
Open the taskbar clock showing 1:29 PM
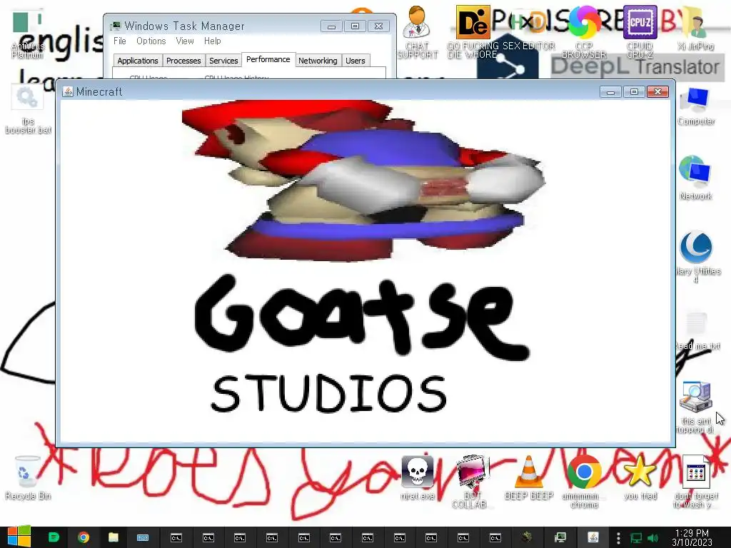click(x=692, y=537)
